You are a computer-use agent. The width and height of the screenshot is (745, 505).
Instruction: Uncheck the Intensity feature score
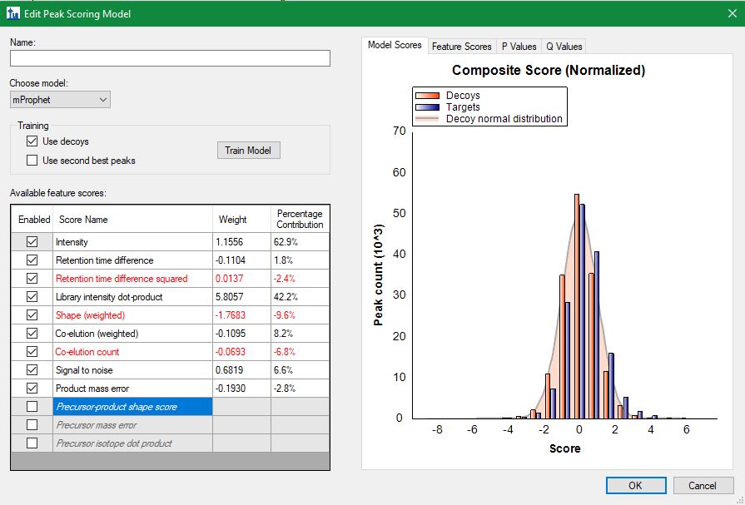point(32,242)
